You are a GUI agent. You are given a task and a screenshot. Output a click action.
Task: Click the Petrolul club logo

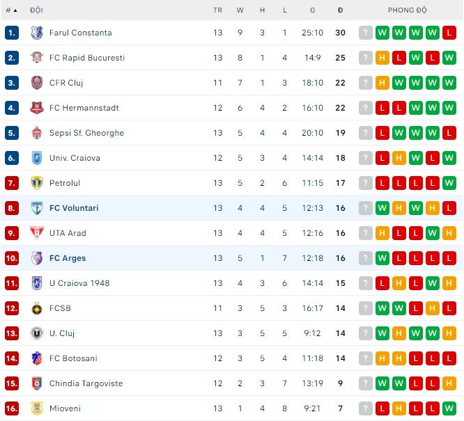coord(37,183)
